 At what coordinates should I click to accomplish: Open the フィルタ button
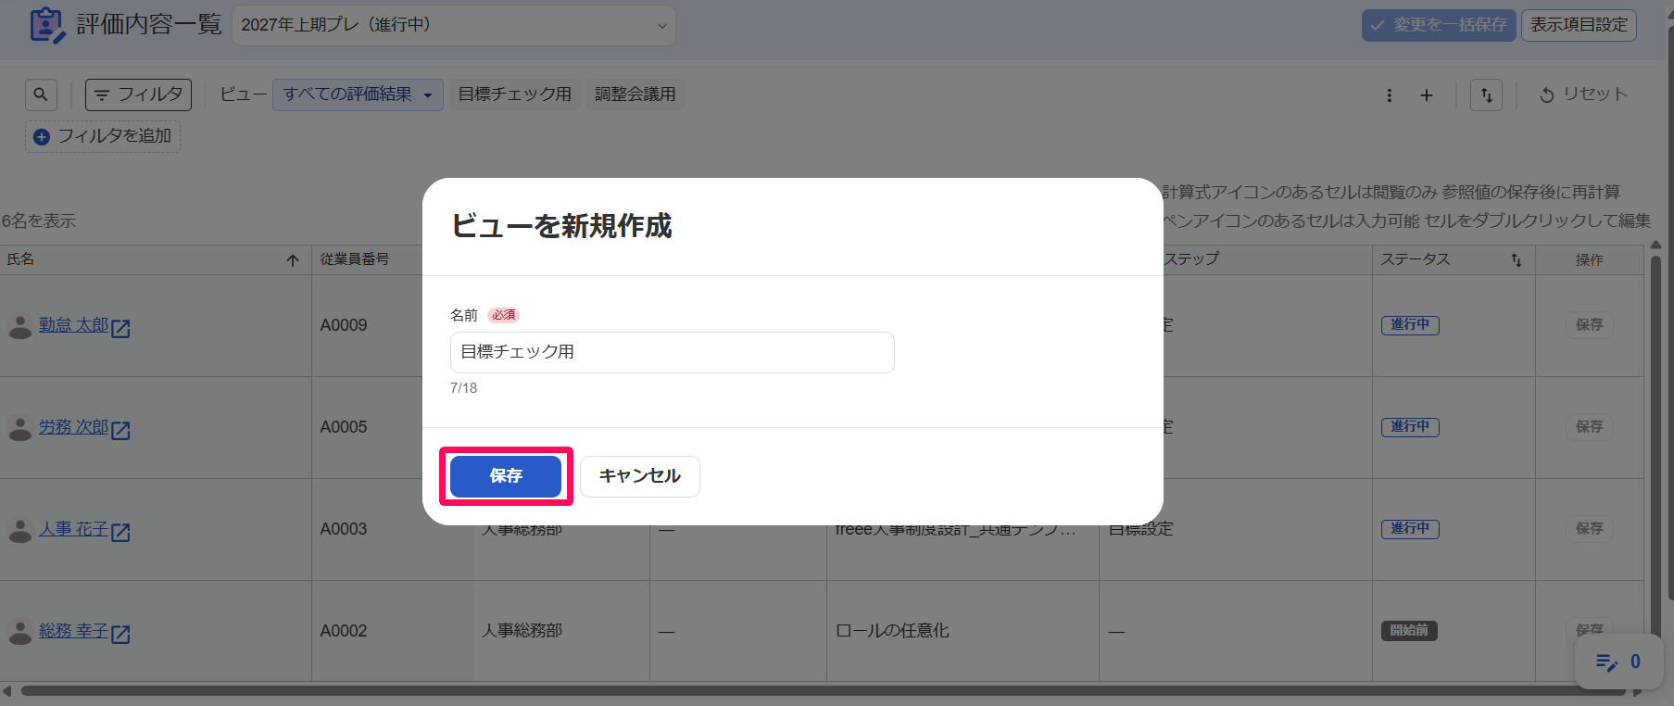[139, 95]
